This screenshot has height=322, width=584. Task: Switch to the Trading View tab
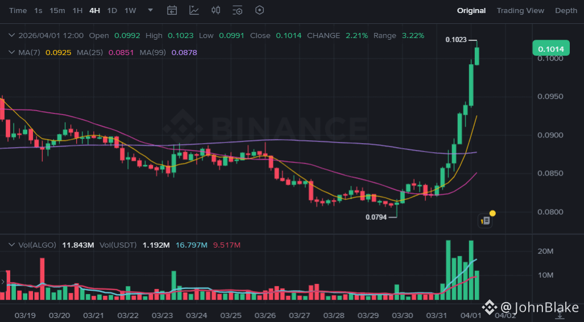(520, 10)
